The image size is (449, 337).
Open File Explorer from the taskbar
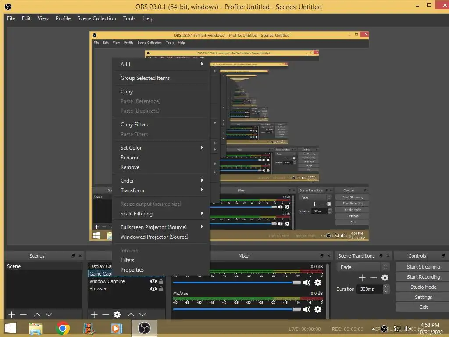tap(36, 328)
